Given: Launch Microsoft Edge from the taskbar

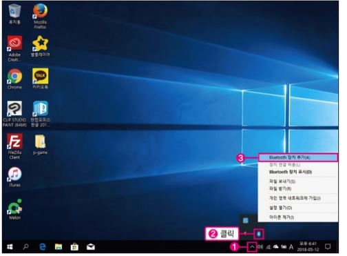Looking at the screenshot, I should [42, 247].
